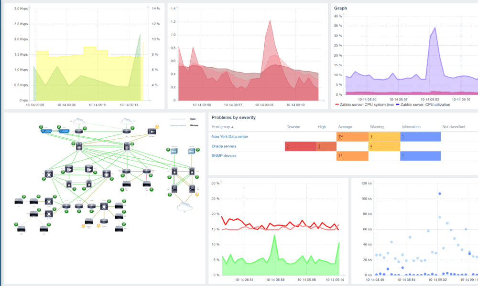The width and height of the screenshot is (478, 286).
Task: Click the 'High' column header
Action: tap(322, 127)
